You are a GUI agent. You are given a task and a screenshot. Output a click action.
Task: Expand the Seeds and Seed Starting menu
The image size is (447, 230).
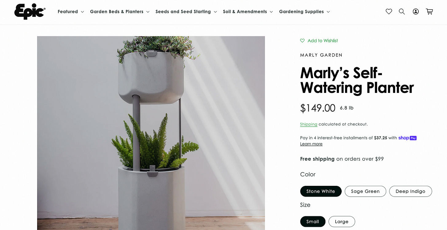[x=186, y=12]
